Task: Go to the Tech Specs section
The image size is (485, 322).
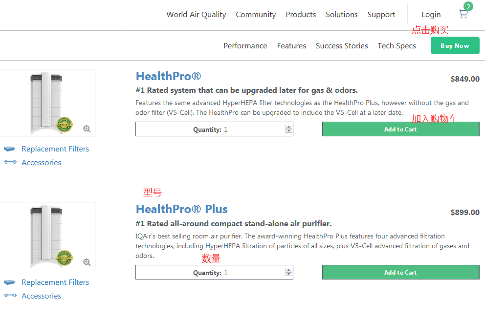Action: 397,46
